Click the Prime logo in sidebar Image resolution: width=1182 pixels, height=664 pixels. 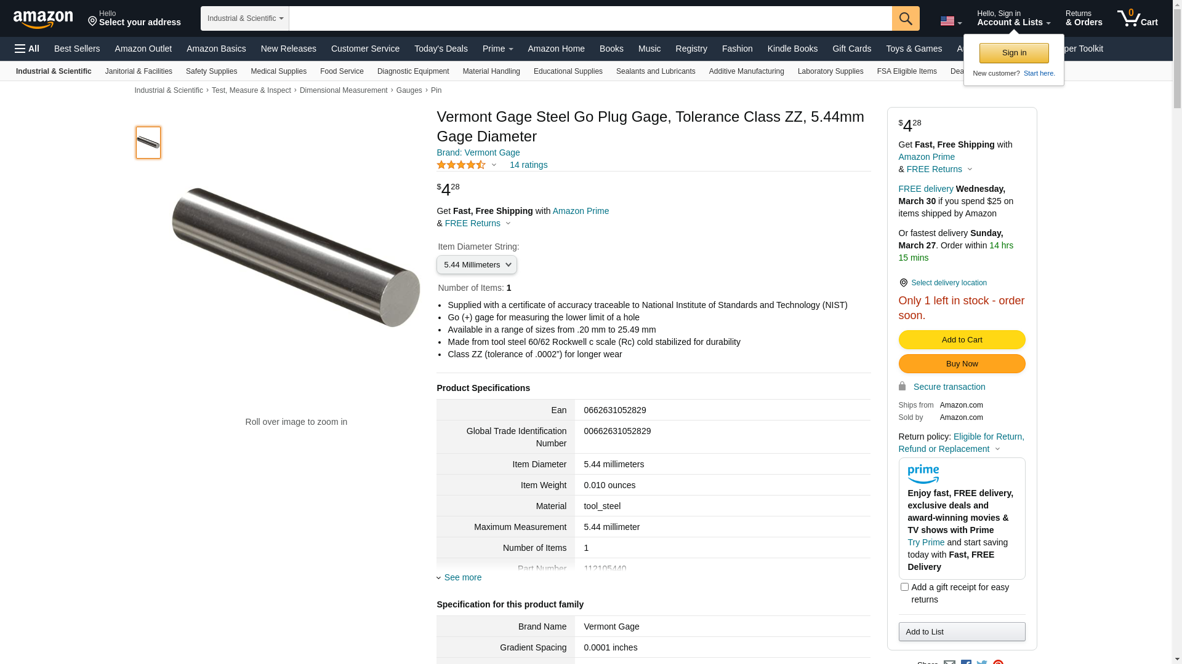[x=923, y=474]
